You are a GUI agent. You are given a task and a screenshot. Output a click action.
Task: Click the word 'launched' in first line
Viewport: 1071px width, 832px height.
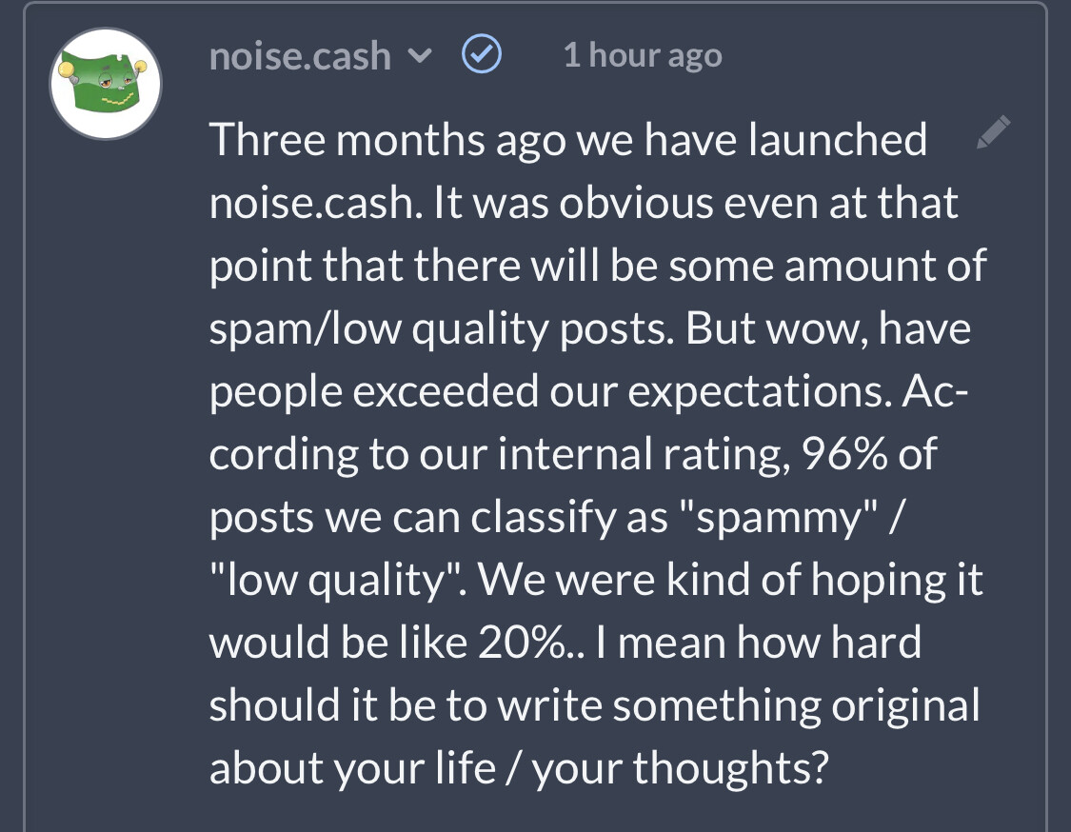click(837, 139)
